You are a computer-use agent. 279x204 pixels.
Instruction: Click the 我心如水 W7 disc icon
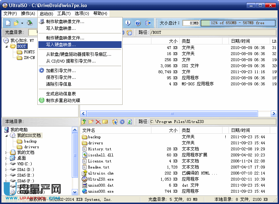[6, 41]
